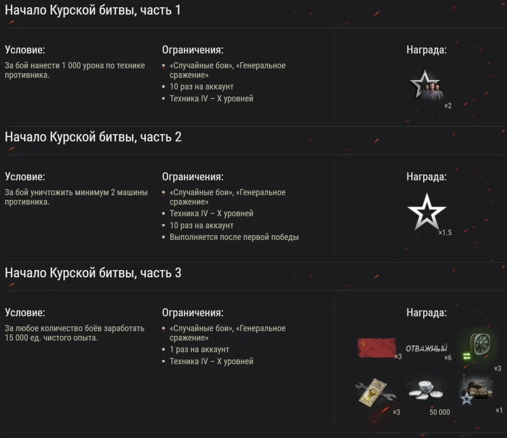Select the heading Начало Курской битвы, часть 3
This screenshot has width=507, height=438.
coord(93,273)
